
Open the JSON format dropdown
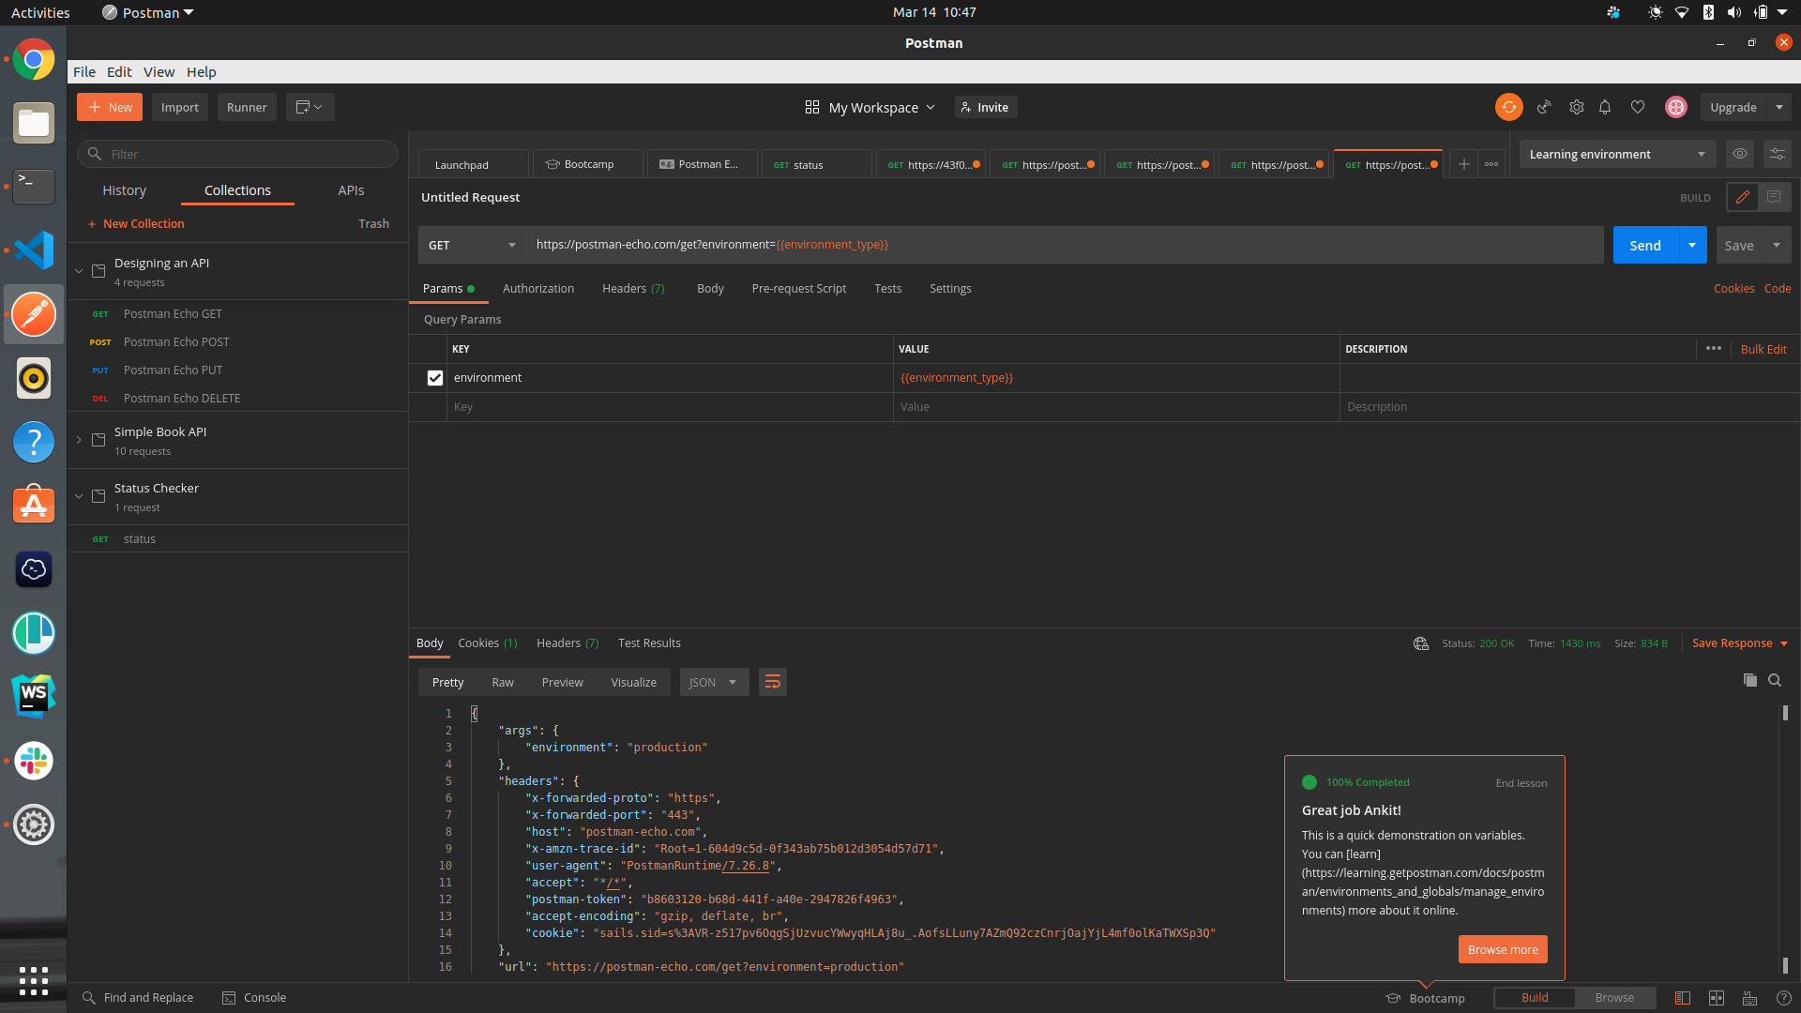point(714,682)
